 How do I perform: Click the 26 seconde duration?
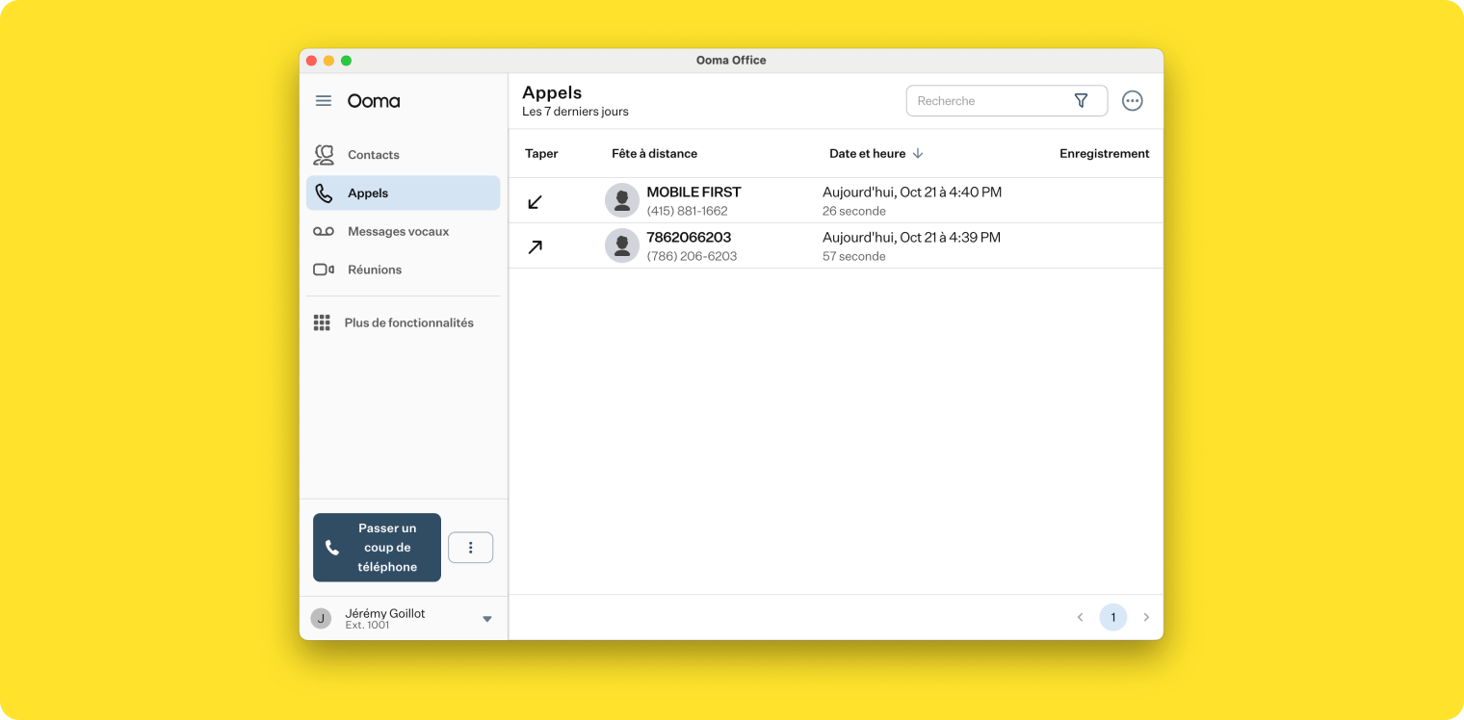click(x=854, y=211)
